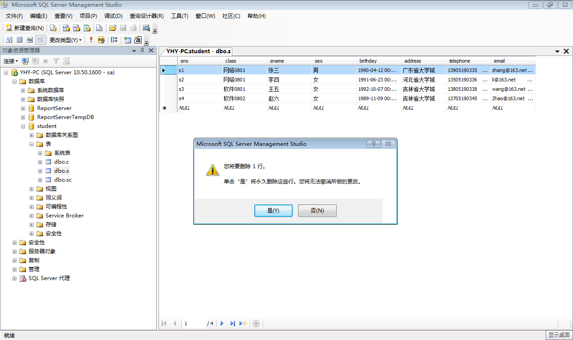Click the Verify SQL Syntax icon
Viewport: 573px width, 340px height.
(x=101, y=40)
